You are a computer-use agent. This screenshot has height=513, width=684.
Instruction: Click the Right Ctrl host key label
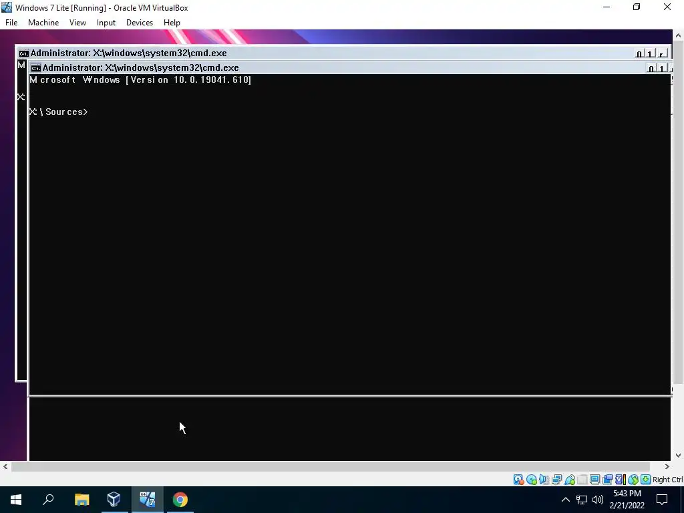click(x=667, y=480)
